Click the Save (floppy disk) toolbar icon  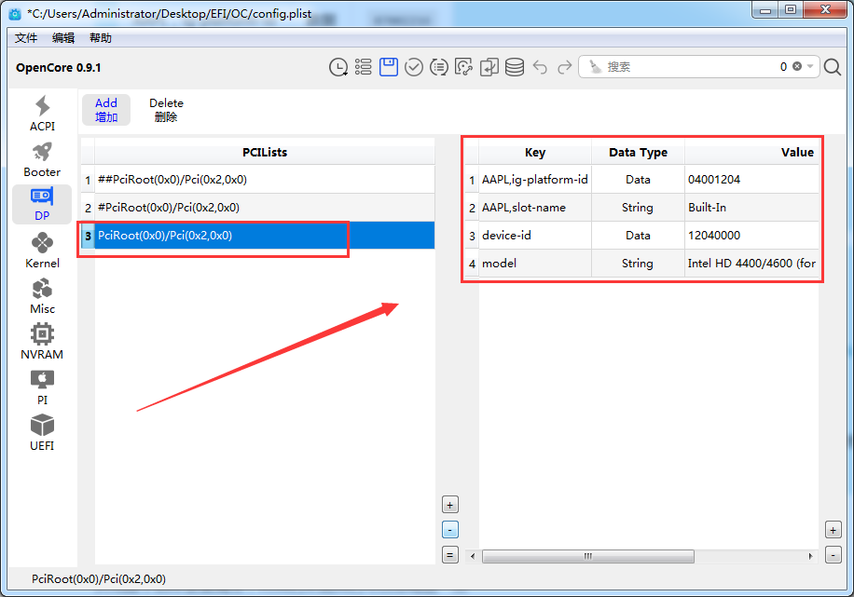[x=389, y=67]
